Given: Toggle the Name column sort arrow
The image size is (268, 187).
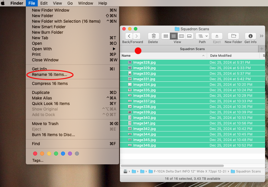Looking at the screenshot, I should coord(203,56).
